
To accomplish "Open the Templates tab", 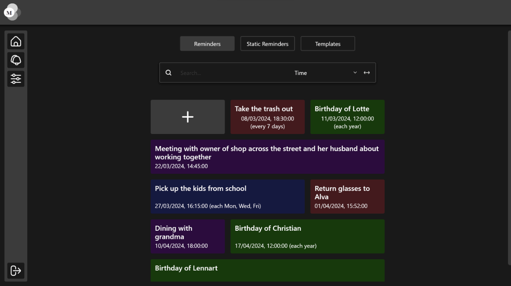I will pos(328,44).
